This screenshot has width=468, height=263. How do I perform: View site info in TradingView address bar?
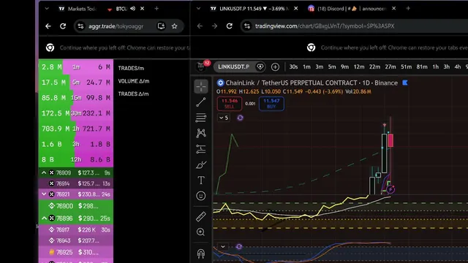pos(247,26)
